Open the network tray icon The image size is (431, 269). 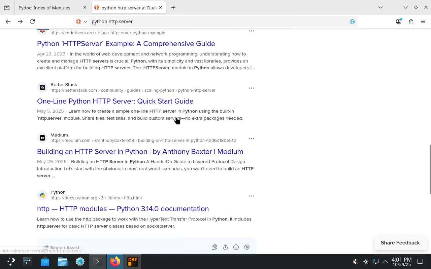376,262
